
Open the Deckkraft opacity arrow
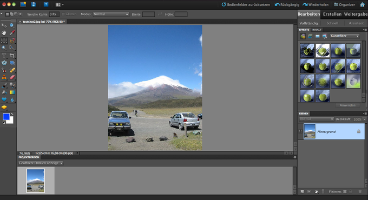364,119
